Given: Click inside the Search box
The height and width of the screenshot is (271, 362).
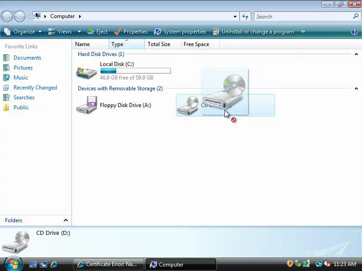Looking at the screenshot, I should [303, 16].
